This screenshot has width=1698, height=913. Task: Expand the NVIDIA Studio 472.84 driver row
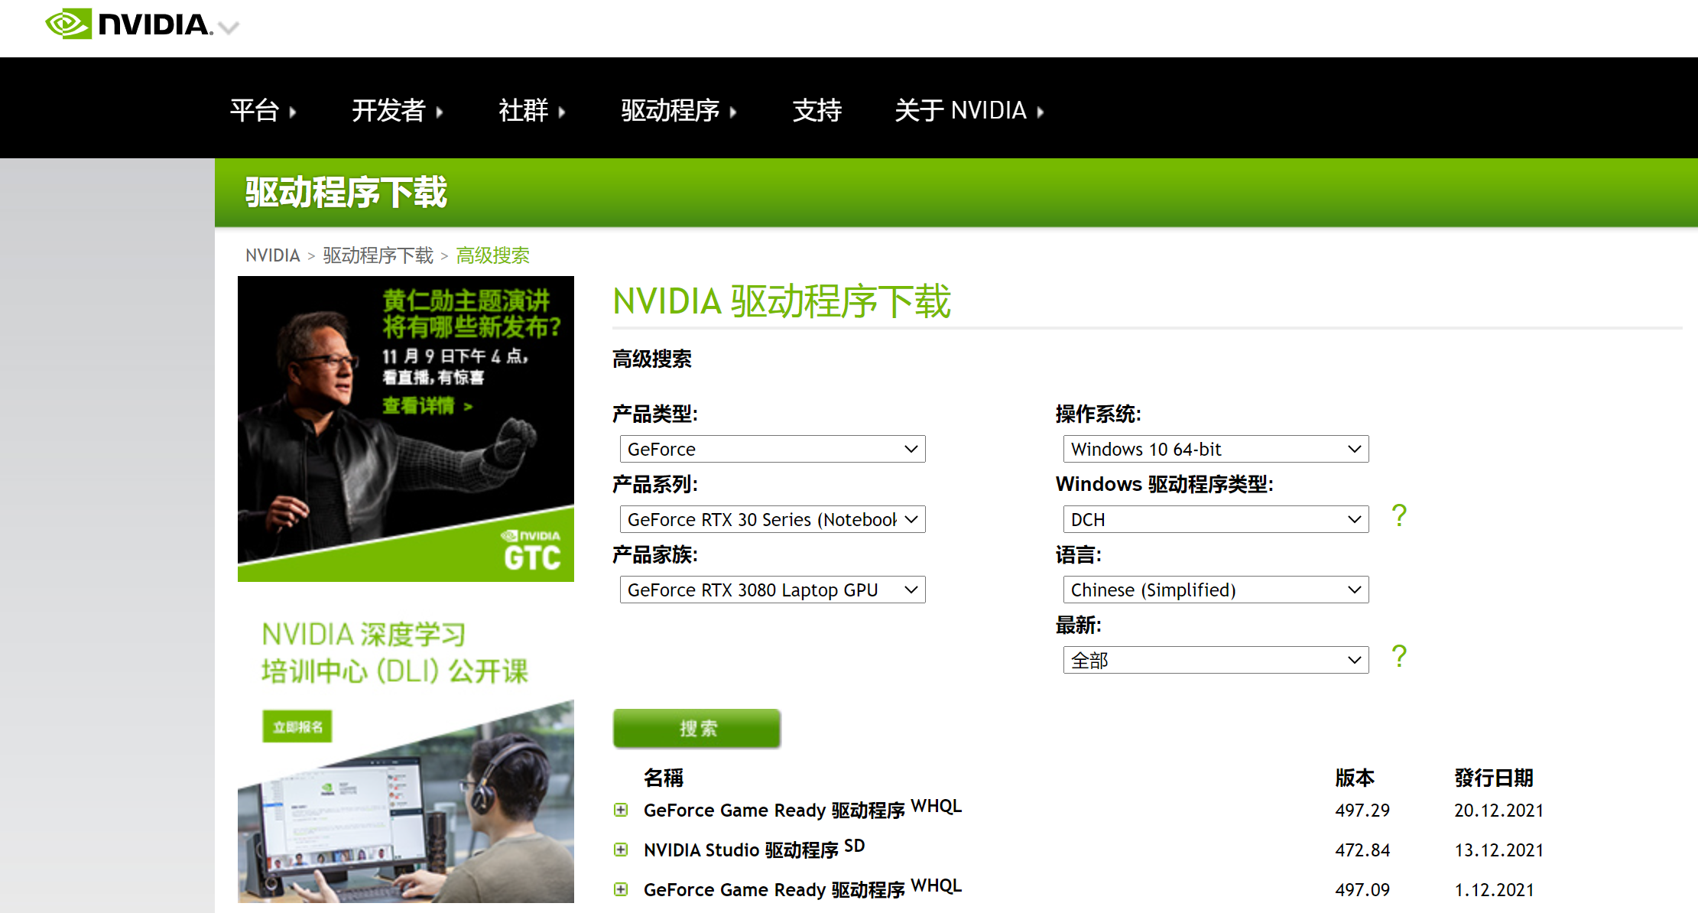[x=621, y=850]
